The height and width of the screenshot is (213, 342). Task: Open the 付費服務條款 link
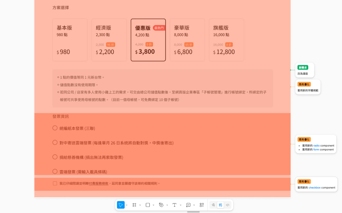pyautogui.click(x=99, y=183)
